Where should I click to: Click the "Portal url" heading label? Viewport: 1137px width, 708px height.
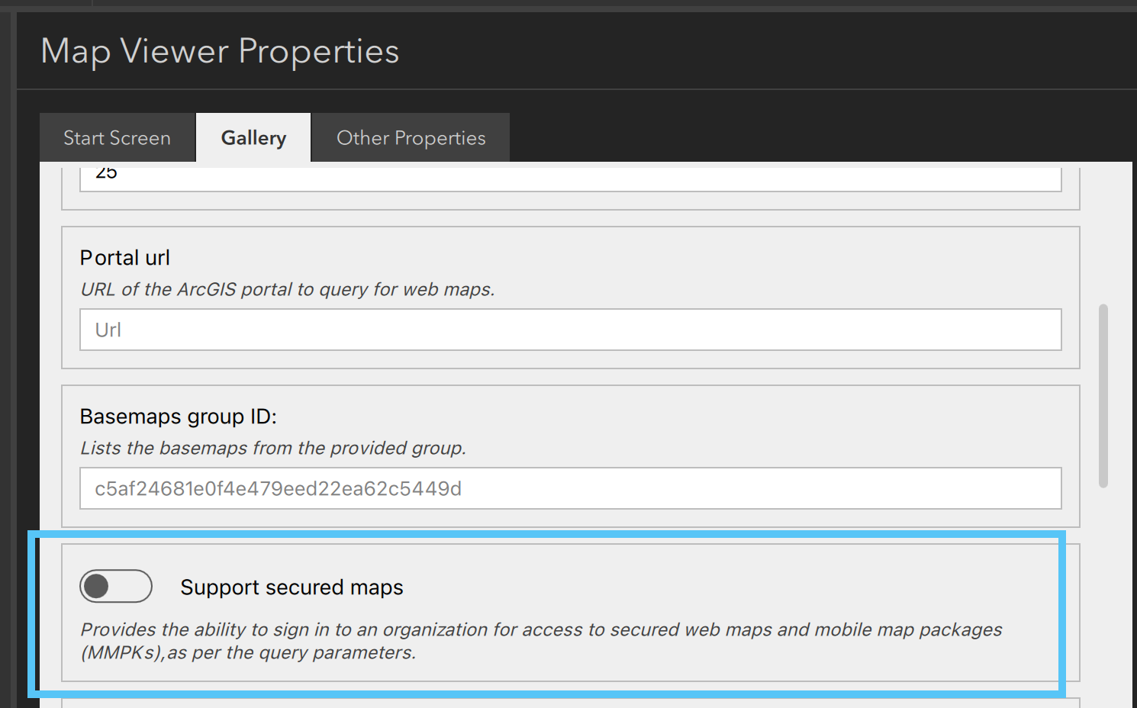125,258
